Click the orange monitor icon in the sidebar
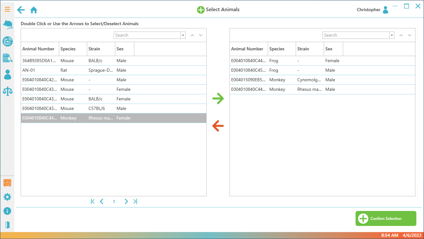424x239 pixels. click(7, 183)
